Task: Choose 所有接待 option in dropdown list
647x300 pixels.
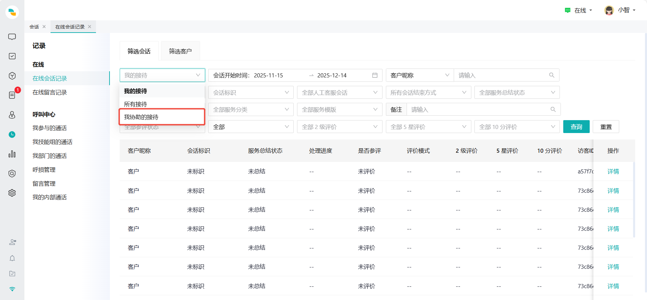Action: pos(162,104)
